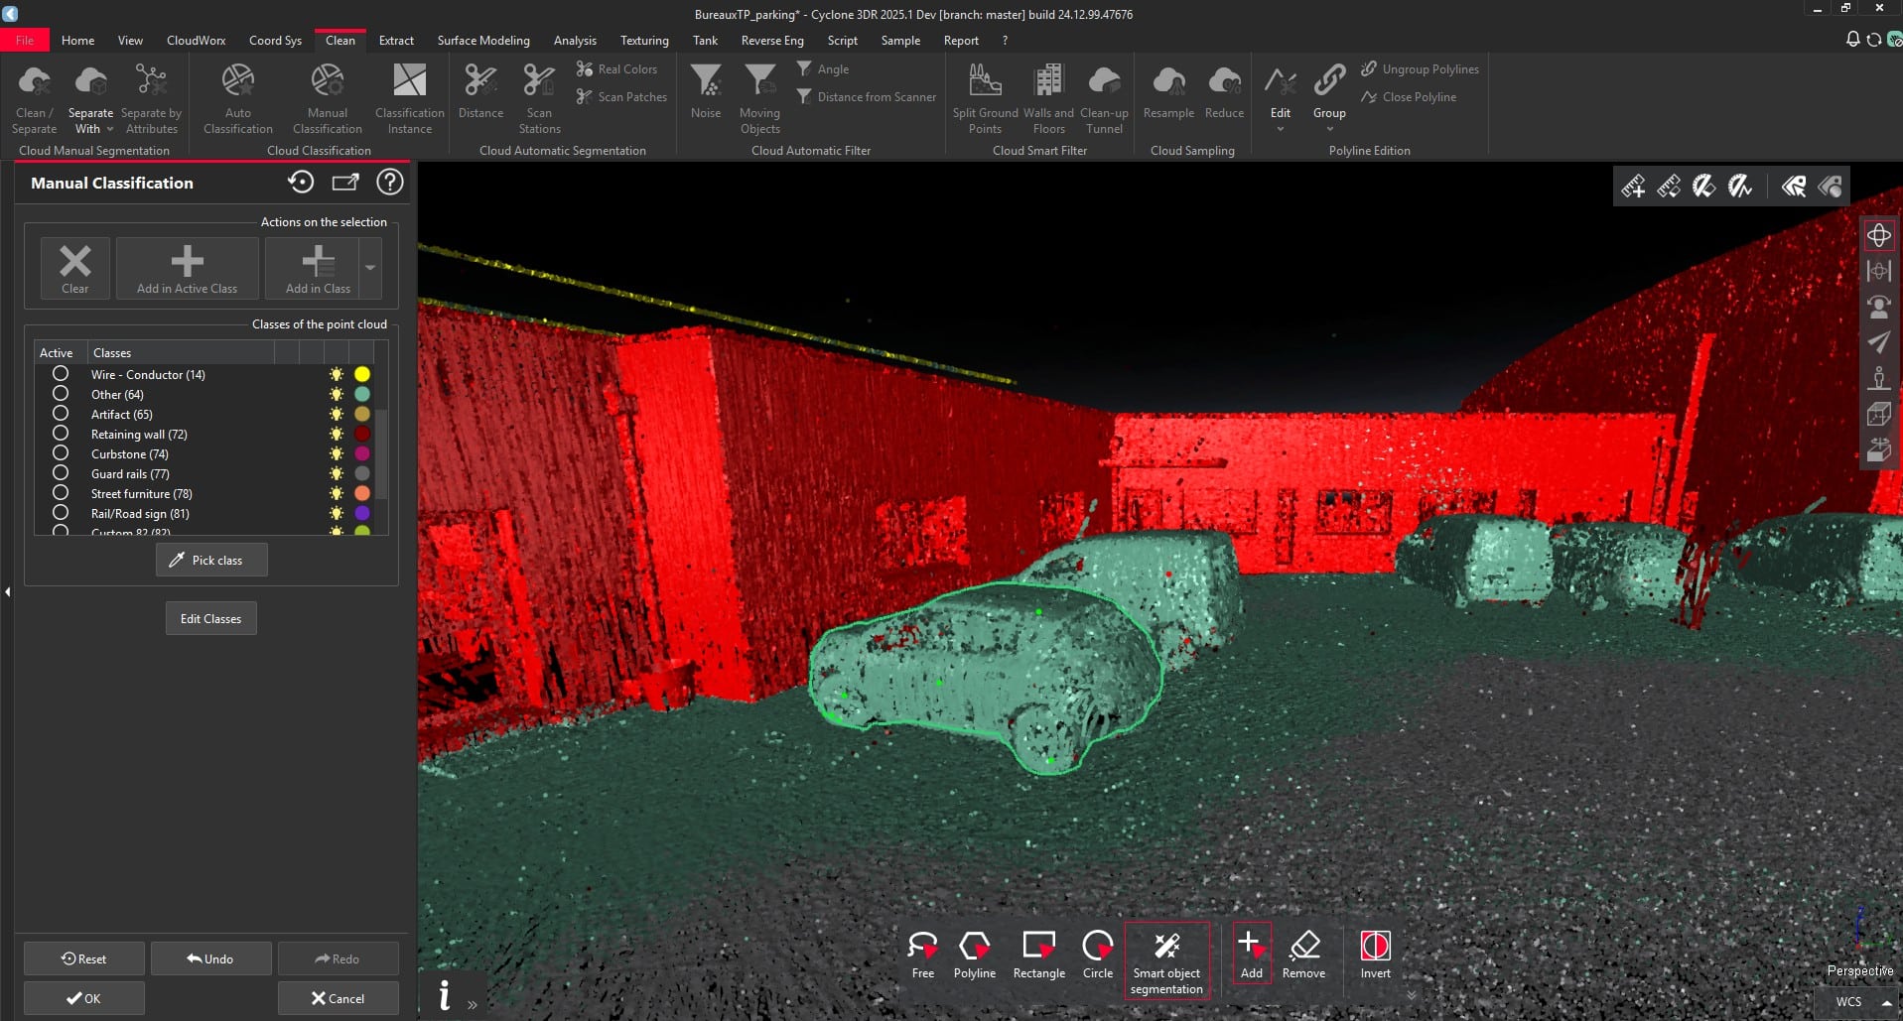This screenshot has width=1903, height=1021.
Task: Open the Noise automatic filter
Action: tap(705, 94)
